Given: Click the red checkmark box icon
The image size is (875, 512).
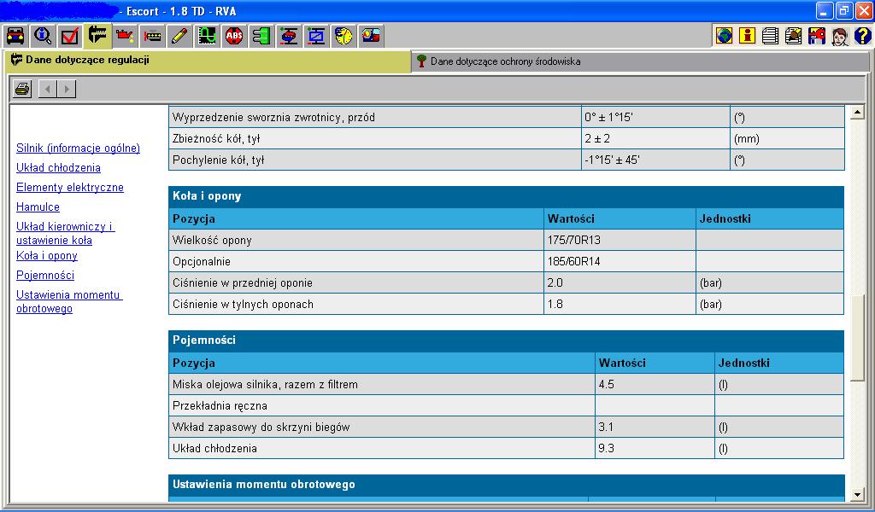Looking at the screenshot, I should (70, 36).
